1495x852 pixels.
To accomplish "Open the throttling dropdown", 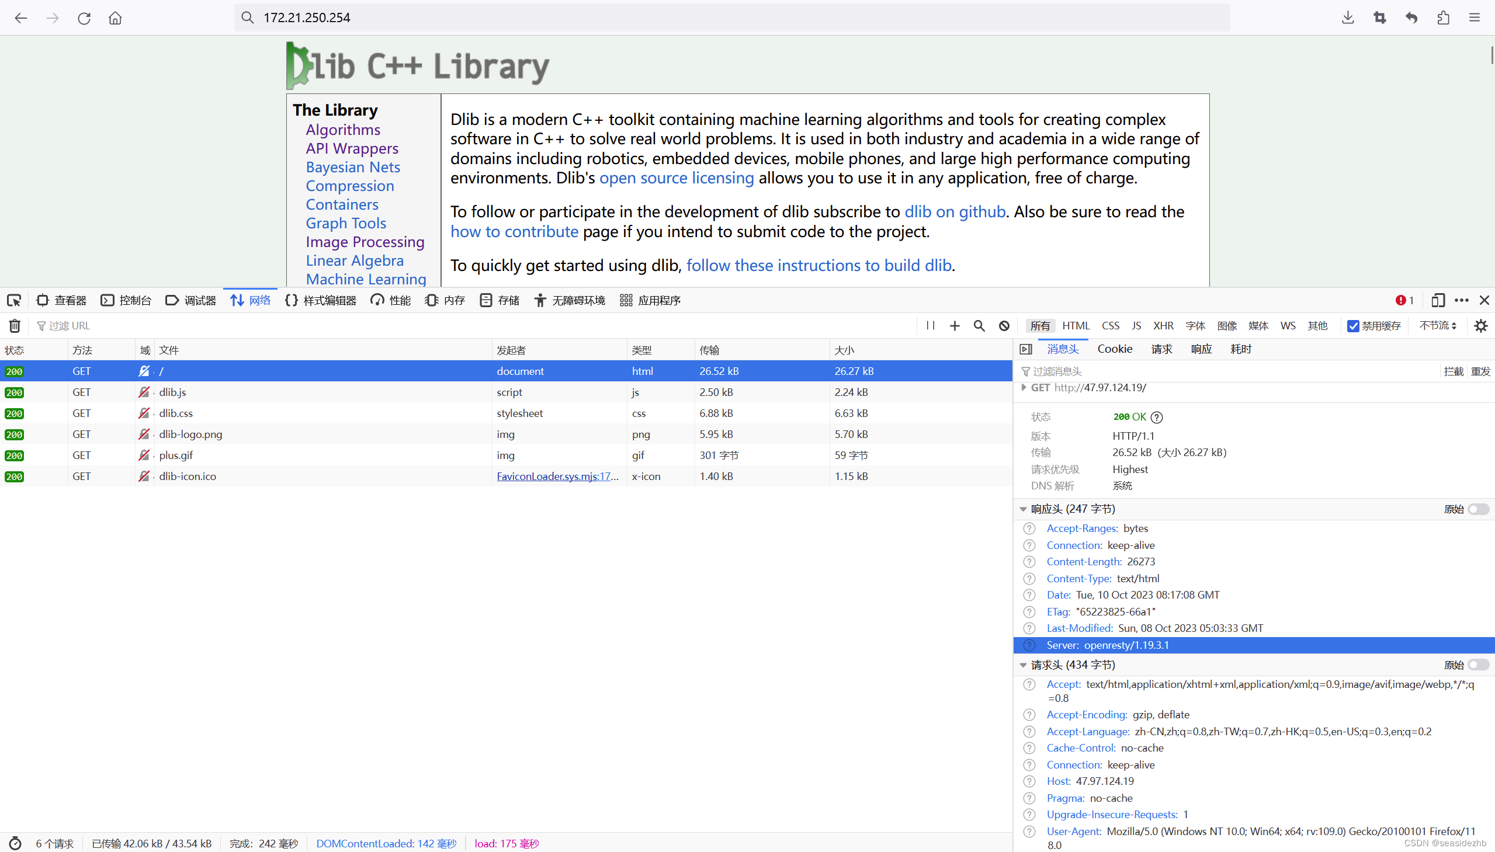I will click(1438, 325).
